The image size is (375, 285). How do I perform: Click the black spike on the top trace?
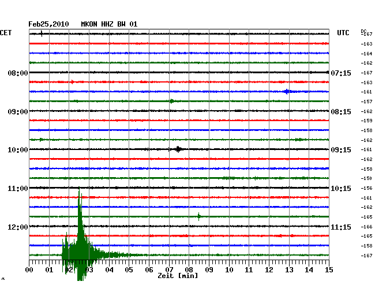(x=42, y=33)
